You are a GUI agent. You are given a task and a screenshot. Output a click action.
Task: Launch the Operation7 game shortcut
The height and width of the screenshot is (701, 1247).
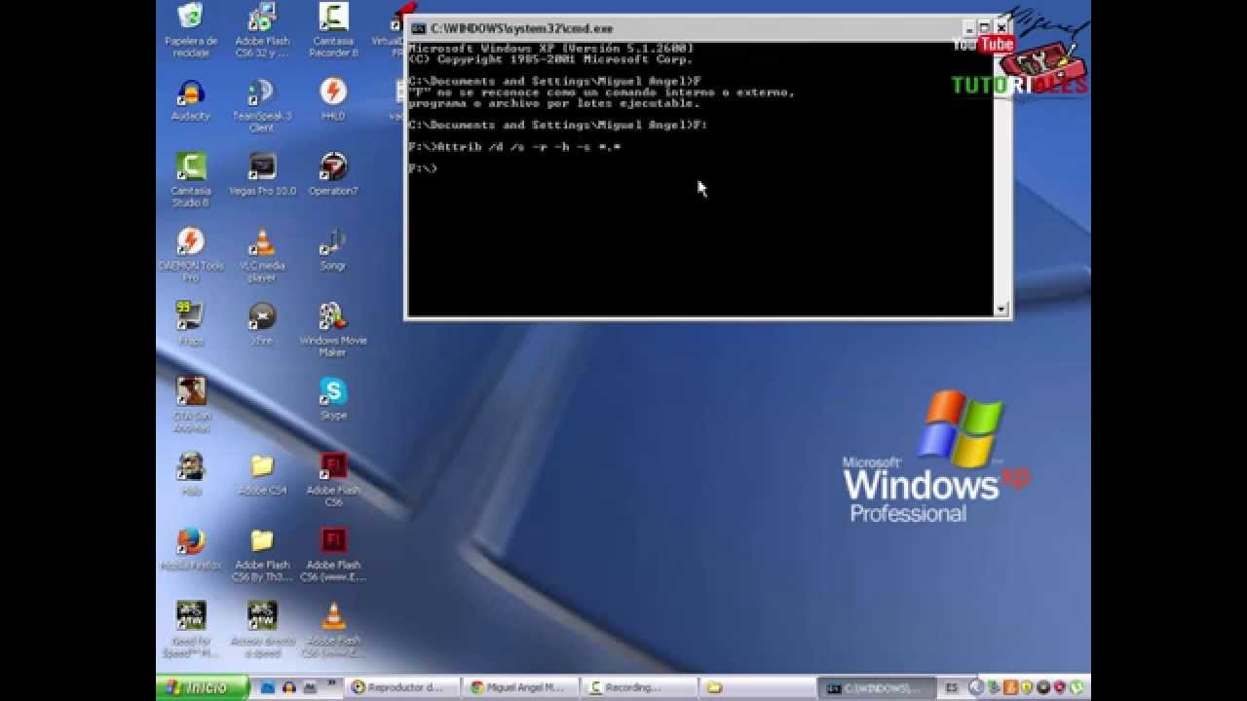(x=333, y=166)
